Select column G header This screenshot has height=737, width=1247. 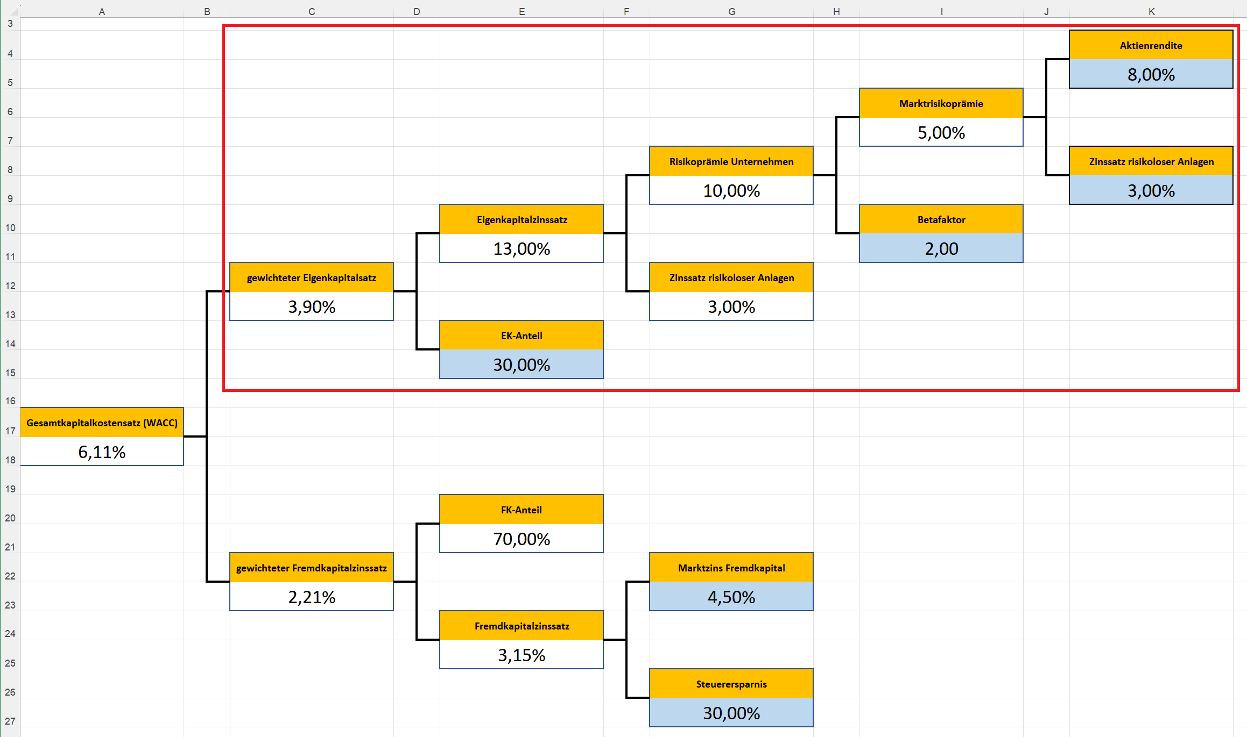(x=731, y=11)
